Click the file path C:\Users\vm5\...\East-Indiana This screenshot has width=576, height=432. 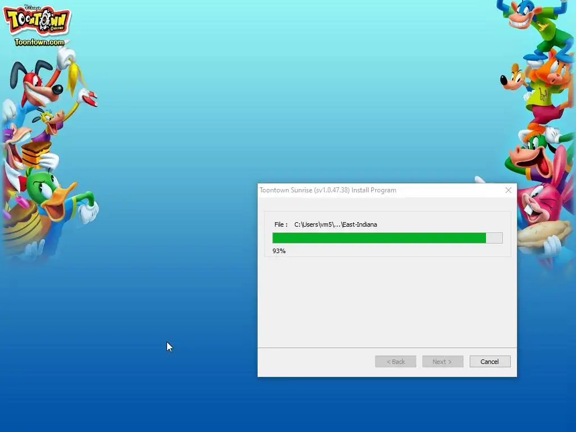pos(335,224)
